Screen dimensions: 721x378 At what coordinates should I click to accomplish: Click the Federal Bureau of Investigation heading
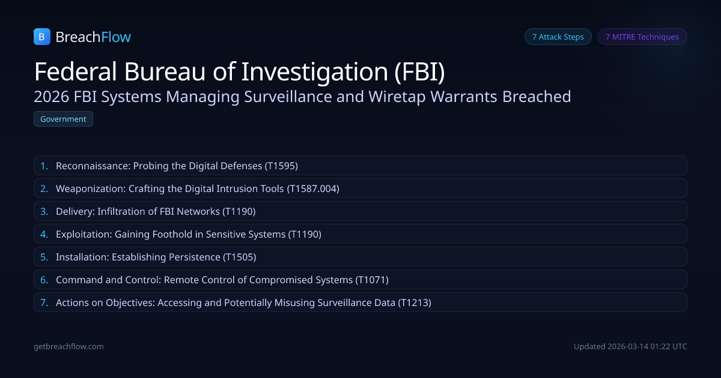pyautogui.click(x=239, y=71)
